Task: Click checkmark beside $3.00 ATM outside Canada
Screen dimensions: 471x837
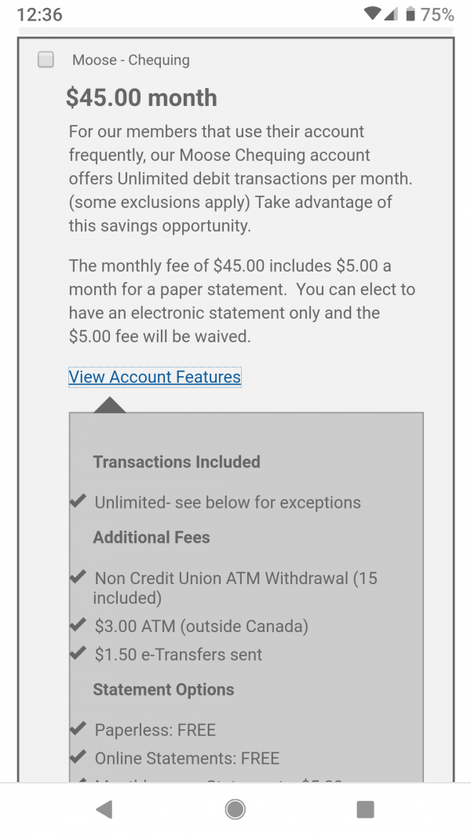Action: pos(78,625)
